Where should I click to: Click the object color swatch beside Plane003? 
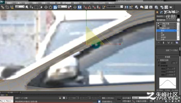178,16
